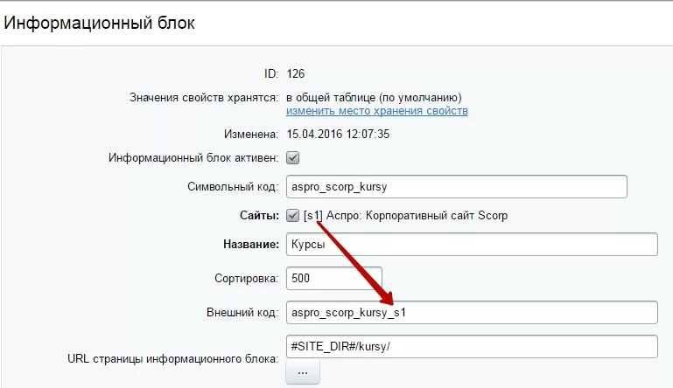This screenshot has width=673, height=388.
Task: Click the '...' button below URL field
Action: point(303,372)
